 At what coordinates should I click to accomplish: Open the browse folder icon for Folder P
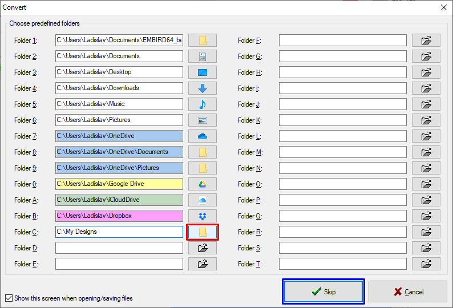point(426,200)
